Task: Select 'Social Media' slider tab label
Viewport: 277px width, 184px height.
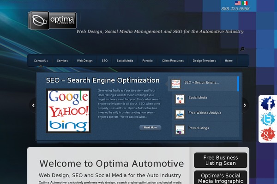Action: [198, 98]
